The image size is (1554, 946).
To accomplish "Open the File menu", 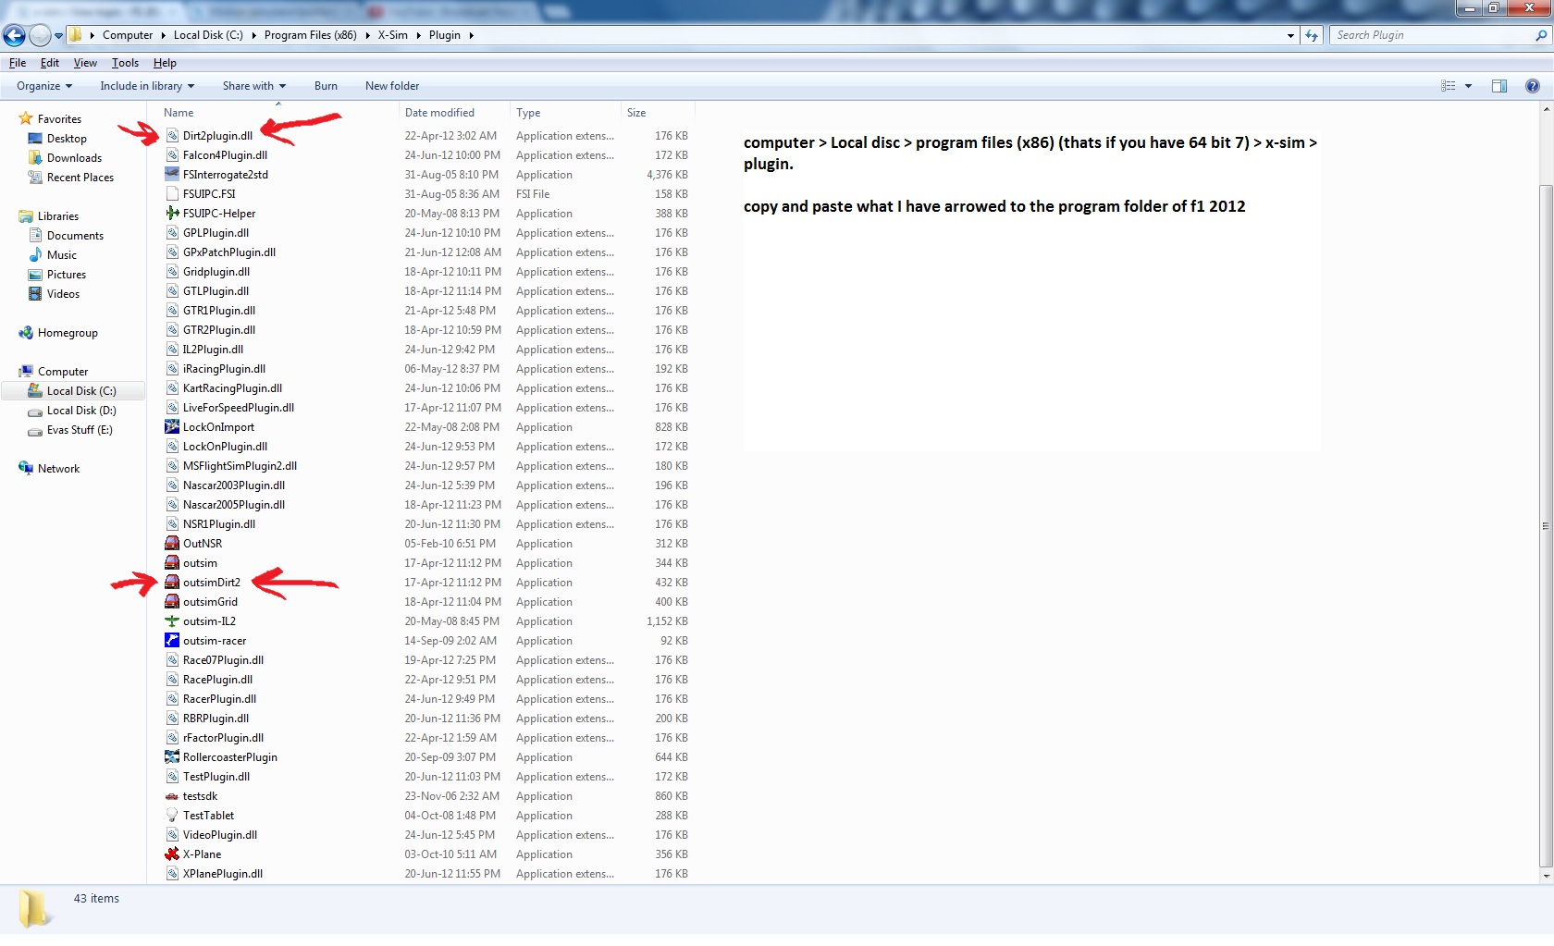I will tap(18, 63).
